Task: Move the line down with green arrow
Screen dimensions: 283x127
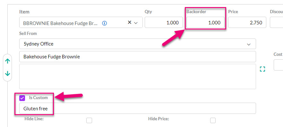Action: 7,73
